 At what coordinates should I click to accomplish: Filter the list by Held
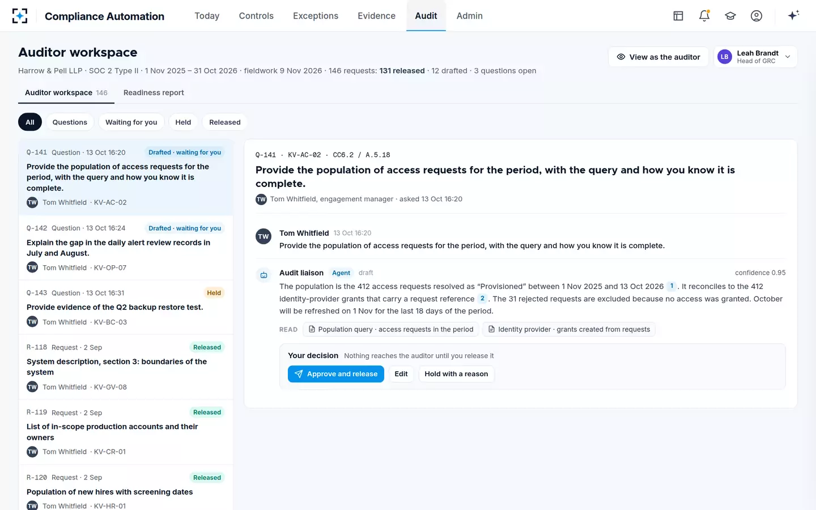click(183, 122)
